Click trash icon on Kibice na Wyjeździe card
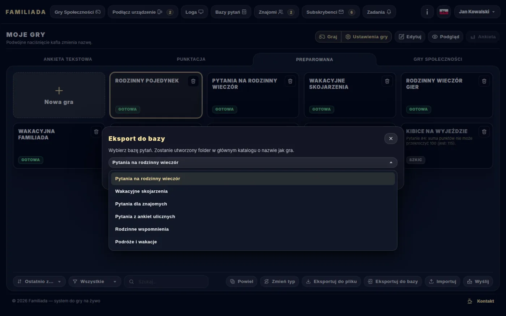 coord(484,132)
